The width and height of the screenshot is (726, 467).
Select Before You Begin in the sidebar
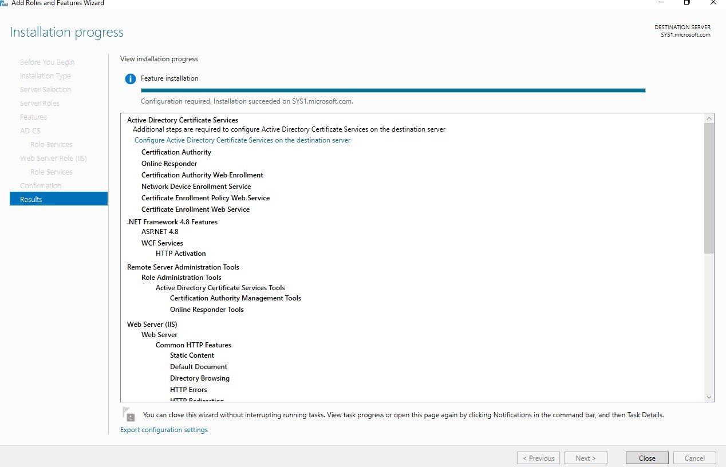tap(47, 62)
